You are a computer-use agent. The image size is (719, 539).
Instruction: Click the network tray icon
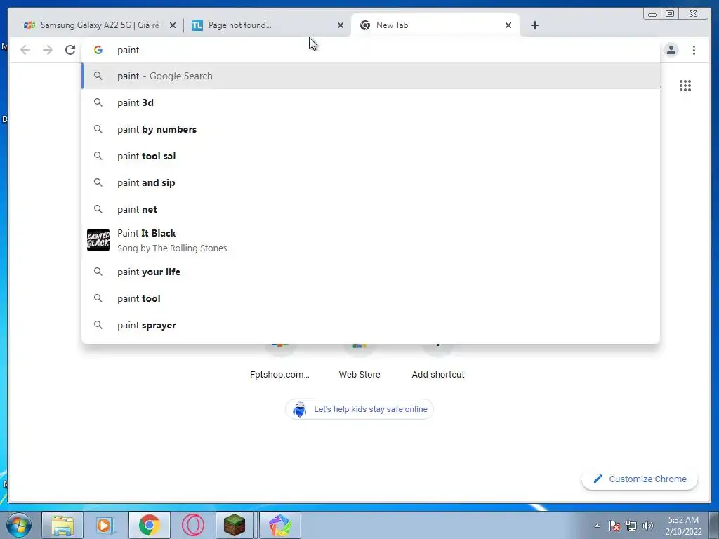pos(631,526)
